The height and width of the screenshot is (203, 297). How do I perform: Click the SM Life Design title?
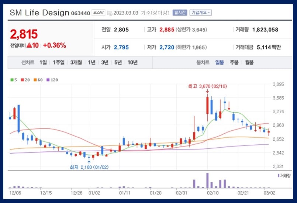[x=39, y=13]
